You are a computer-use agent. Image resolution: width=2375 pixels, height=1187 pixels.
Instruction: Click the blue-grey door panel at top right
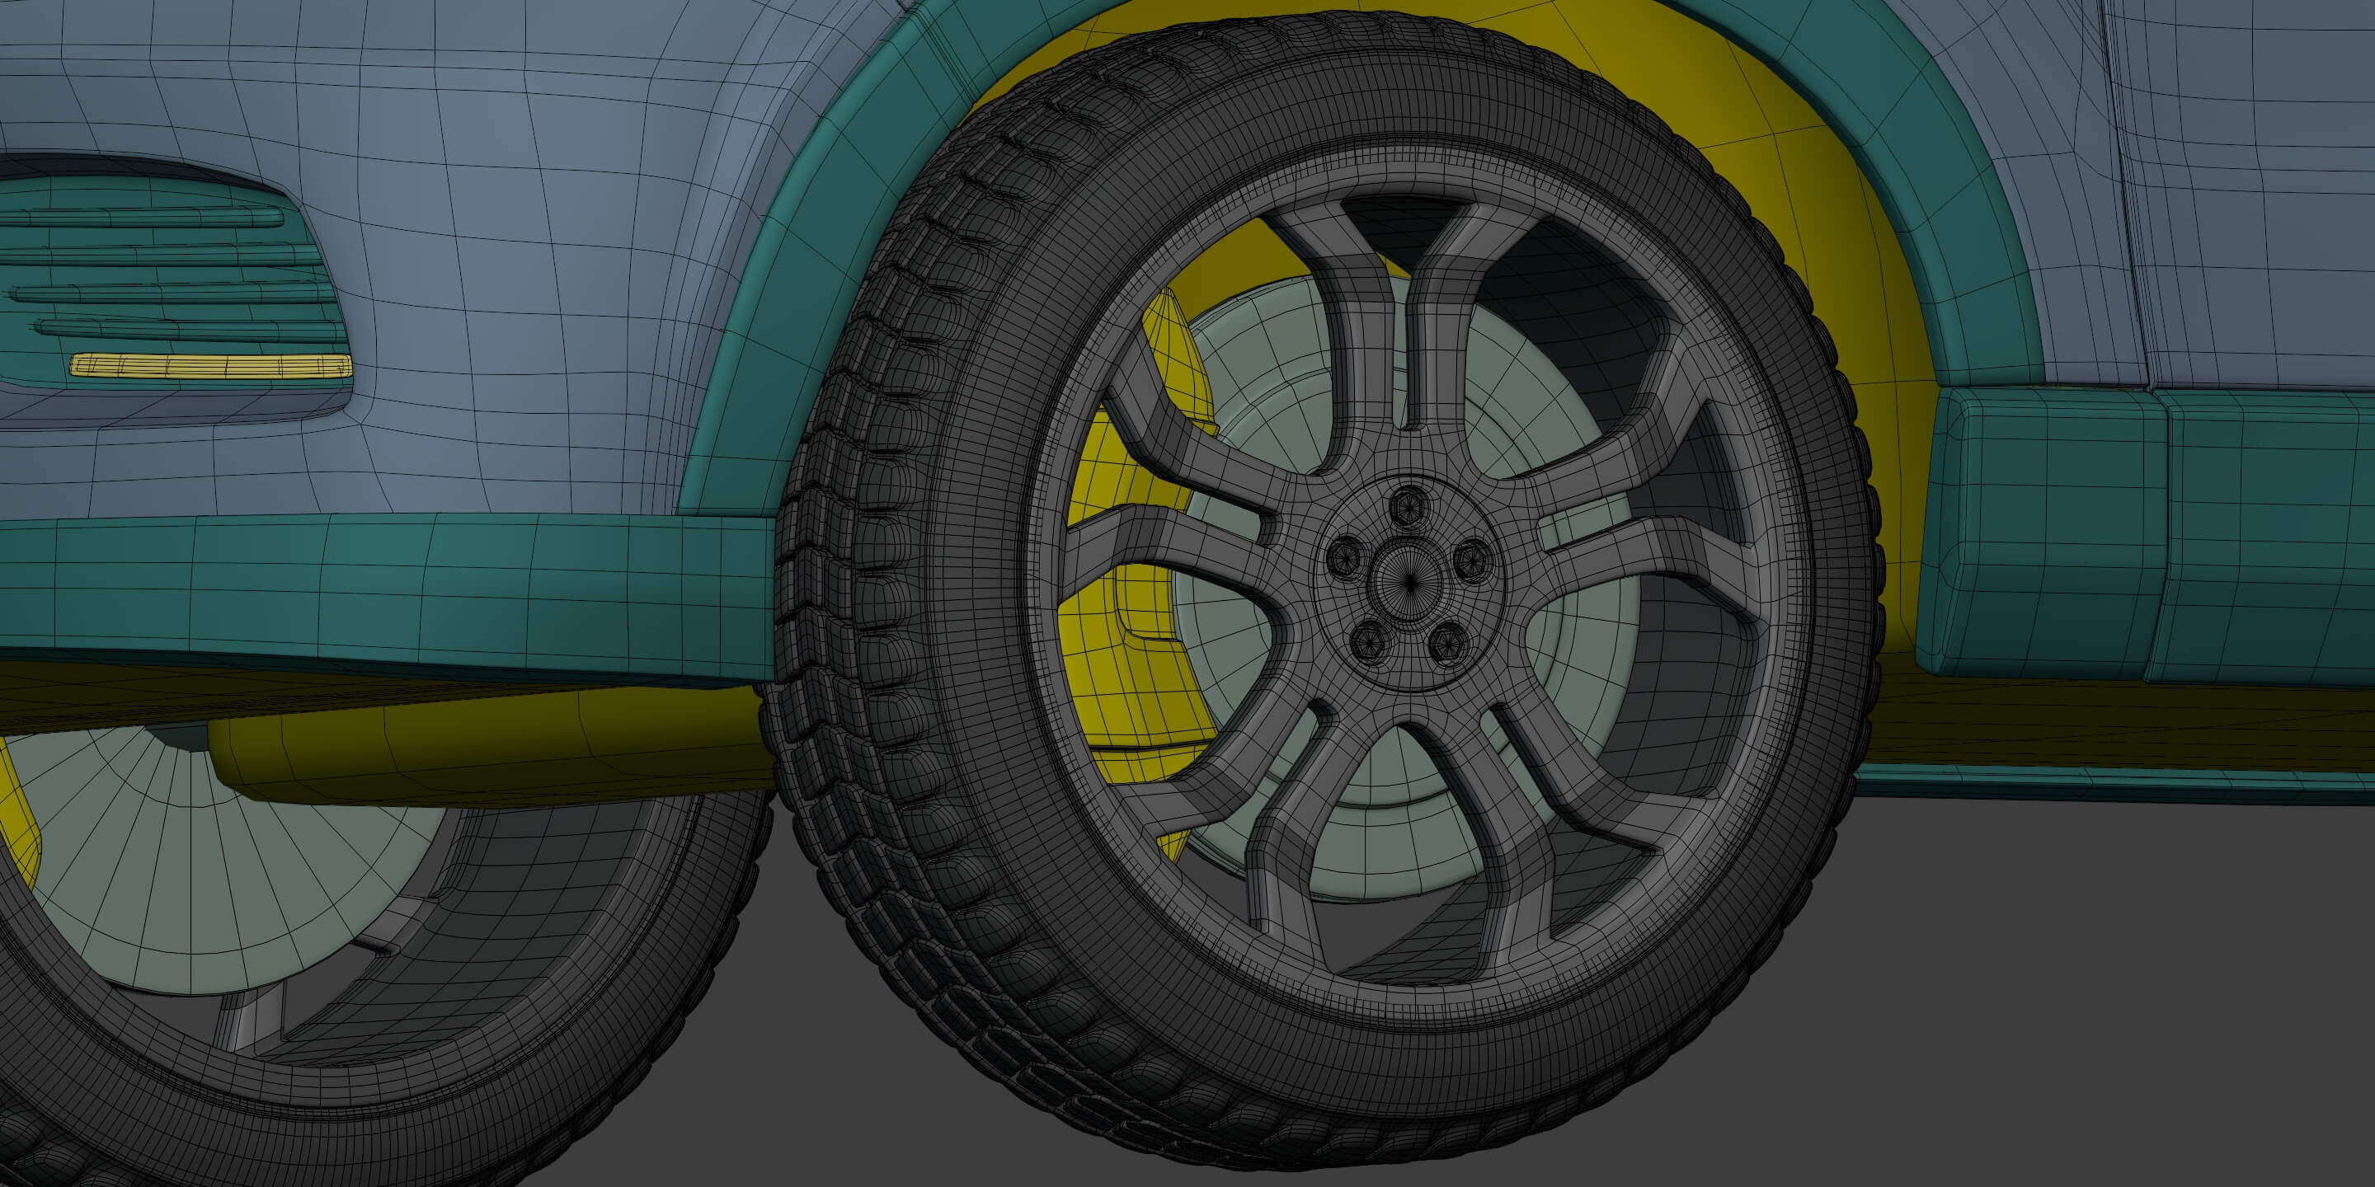coord(2259,185)
